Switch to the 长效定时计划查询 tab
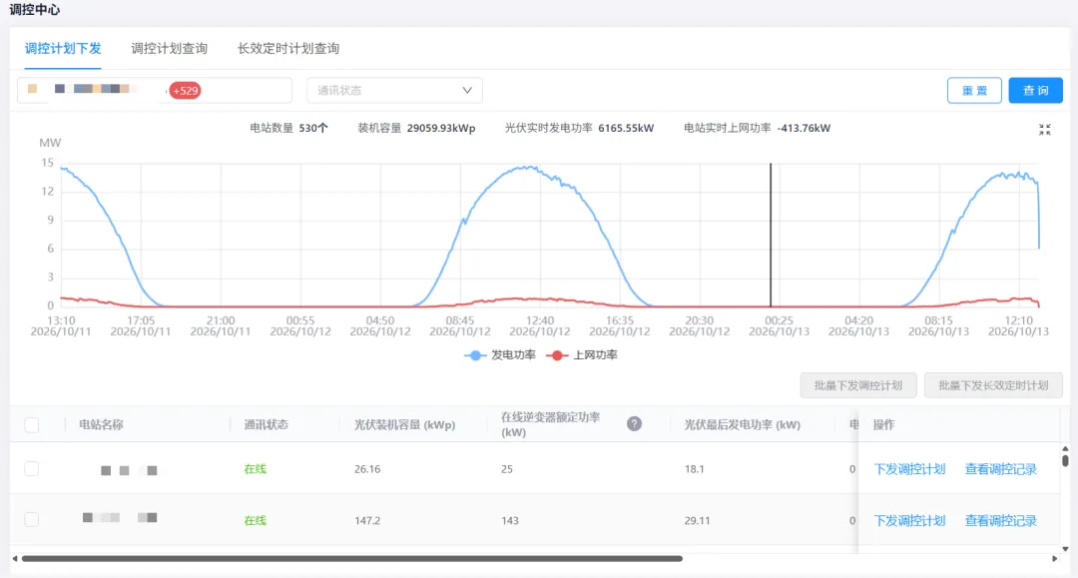Image resolution: width=1078 pixels, height=578 pixels. point(288,49)
